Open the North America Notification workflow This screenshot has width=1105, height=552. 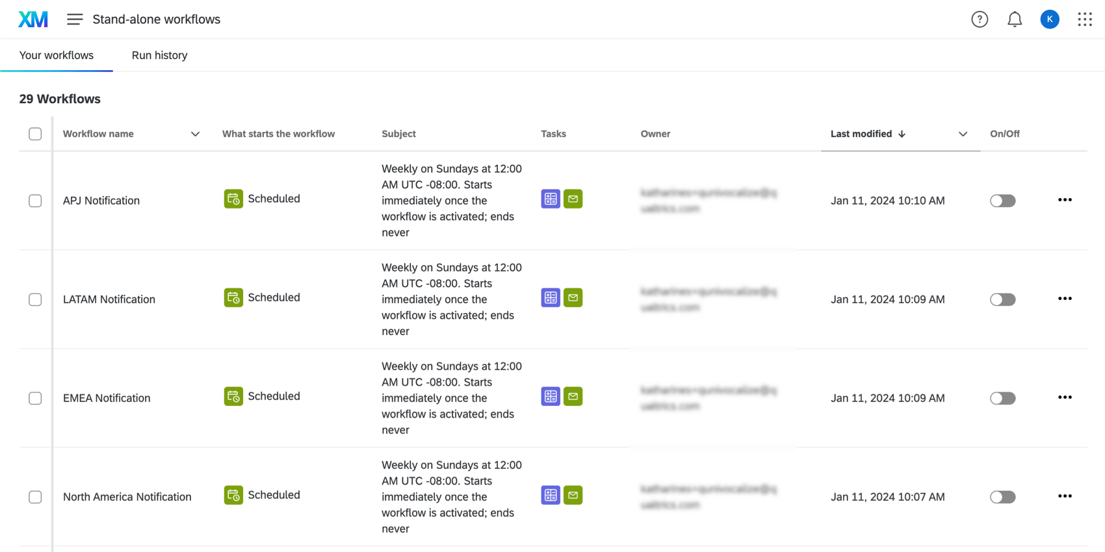pos(127,497)
